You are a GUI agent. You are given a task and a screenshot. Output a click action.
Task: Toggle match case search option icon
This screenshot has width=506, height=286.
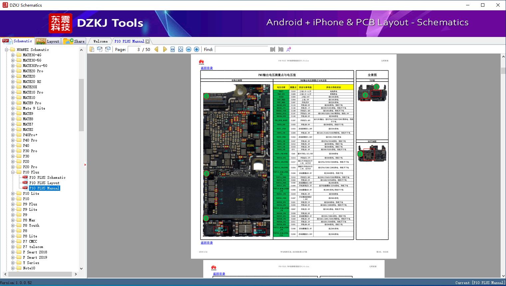tap(289, 49)
